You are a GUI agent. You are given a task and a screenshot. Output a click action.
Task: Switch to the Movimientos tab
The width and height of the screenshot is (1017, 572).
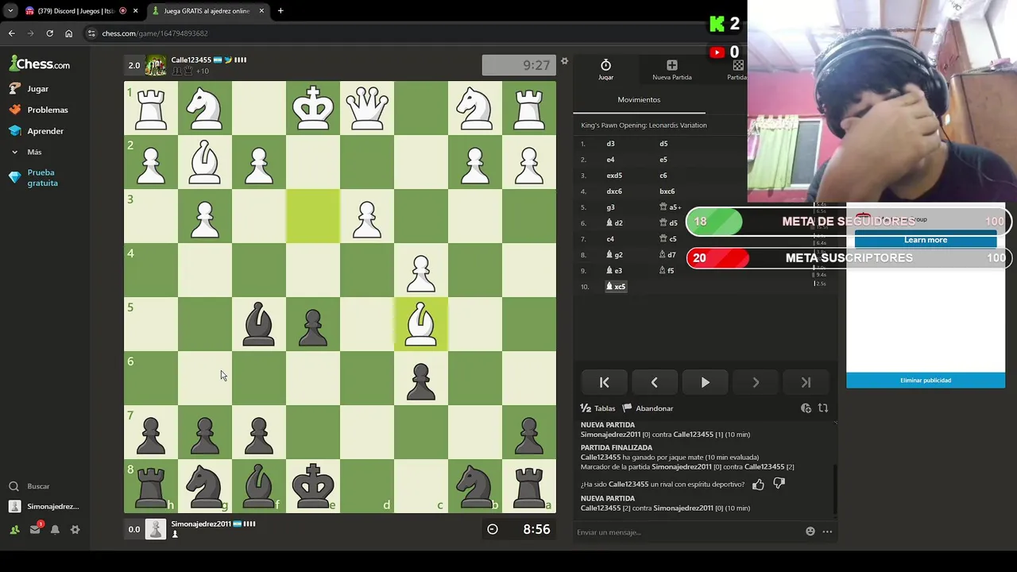click(x=639, y=100)
